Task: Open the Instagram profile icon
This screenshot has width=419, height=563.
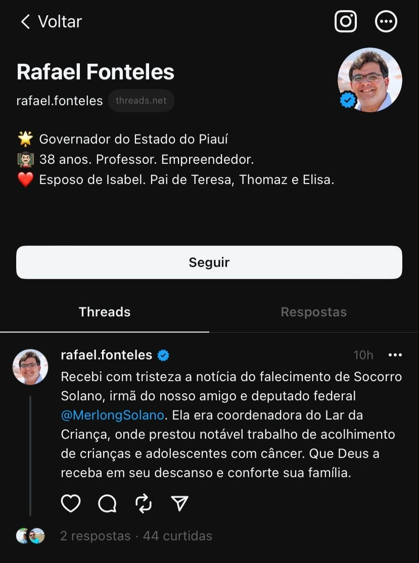Action: (x=346, y=21)
